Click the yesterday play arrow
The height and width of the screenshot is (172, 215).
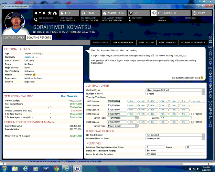pyautogui.click(x=130, y=18)
